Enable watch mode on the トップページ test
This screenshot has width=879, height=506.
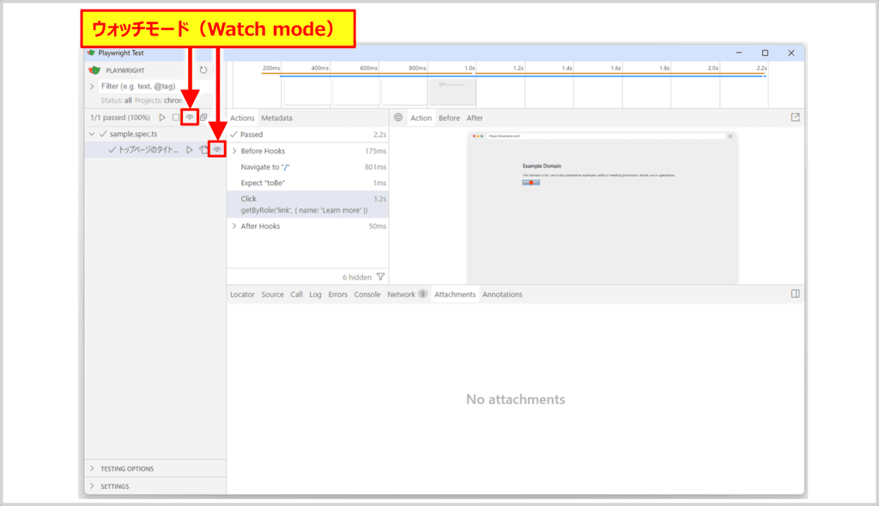(217, 150)
